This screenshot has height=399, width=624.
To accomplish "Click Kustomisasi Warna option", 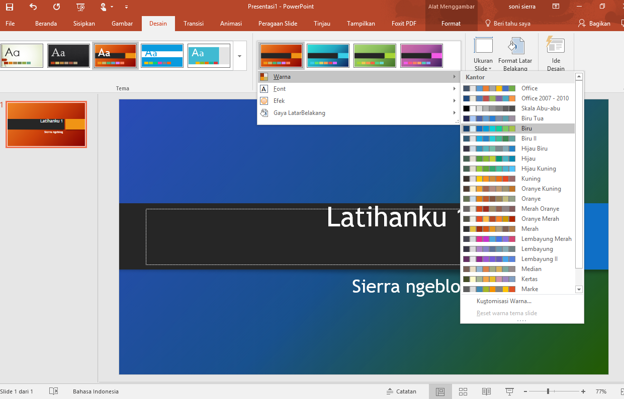I will pyautogui.click(x=503, y=301).
